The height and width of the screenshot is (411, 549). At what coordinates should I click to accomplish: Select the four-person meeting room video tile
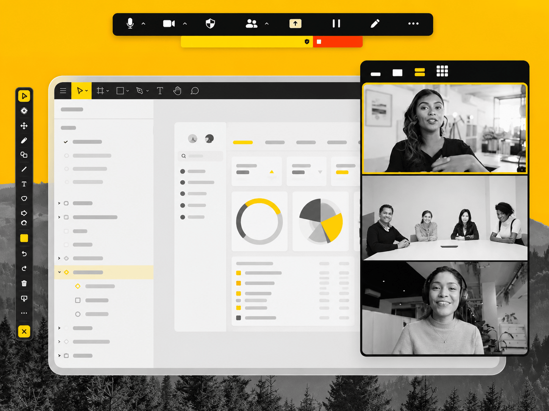click(x=445, y=218)
